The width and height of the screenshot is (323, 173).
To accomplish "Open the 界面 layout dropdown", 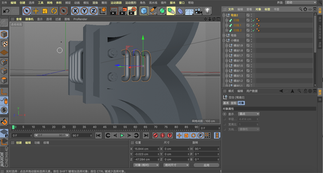I will (x=301, y=3).
